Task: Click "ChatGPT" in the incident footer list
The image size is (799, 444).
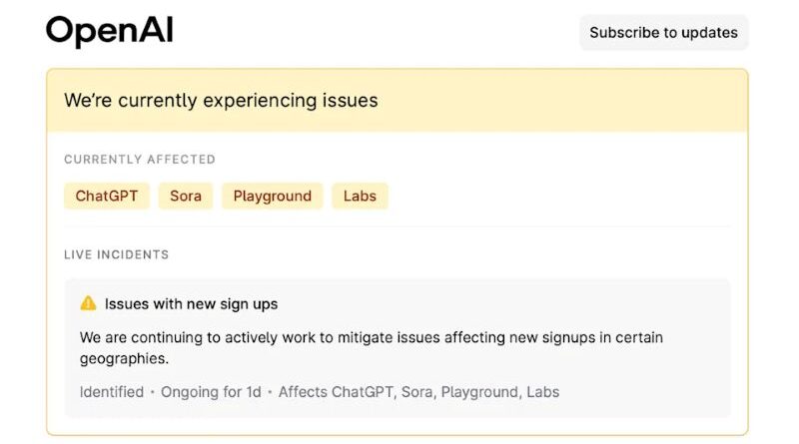Action: [x=365, y=392]
